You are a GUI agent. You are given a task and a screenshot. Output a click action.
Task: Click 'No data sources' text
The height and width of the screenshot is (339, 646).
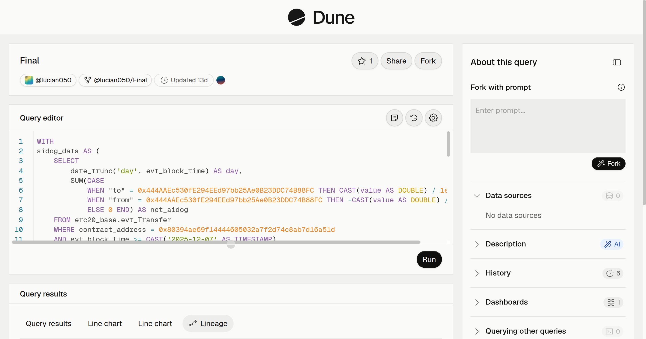[513, 215]
